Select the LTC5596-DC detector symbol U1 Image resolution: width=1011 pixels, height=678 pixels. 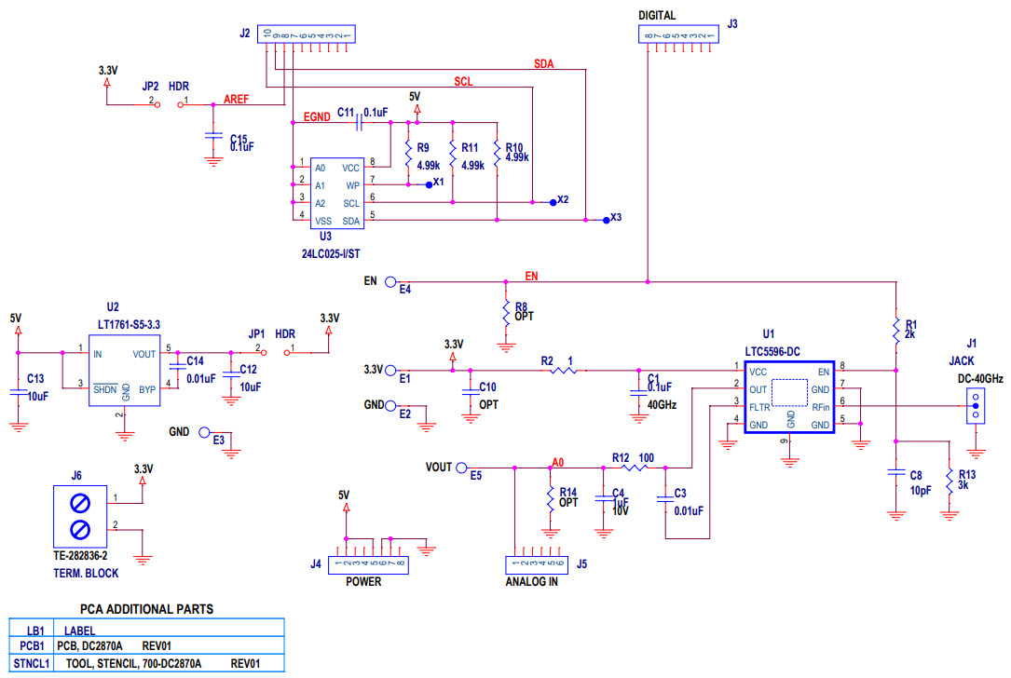click(x=790, y=396)
